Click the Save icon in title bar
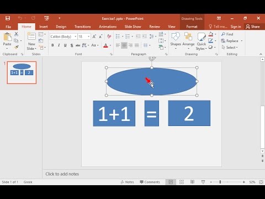The image size is (265, 199). [x=8, y=18]
